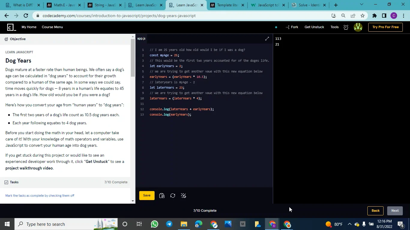Screen dimensions: 410x230
Task: Bookmark this page with the star icon
Action: point(363,16)
